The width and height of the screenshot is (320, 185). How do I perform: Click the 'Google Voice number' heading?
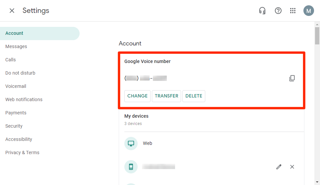pyautogui.click(x=147, y=61)
